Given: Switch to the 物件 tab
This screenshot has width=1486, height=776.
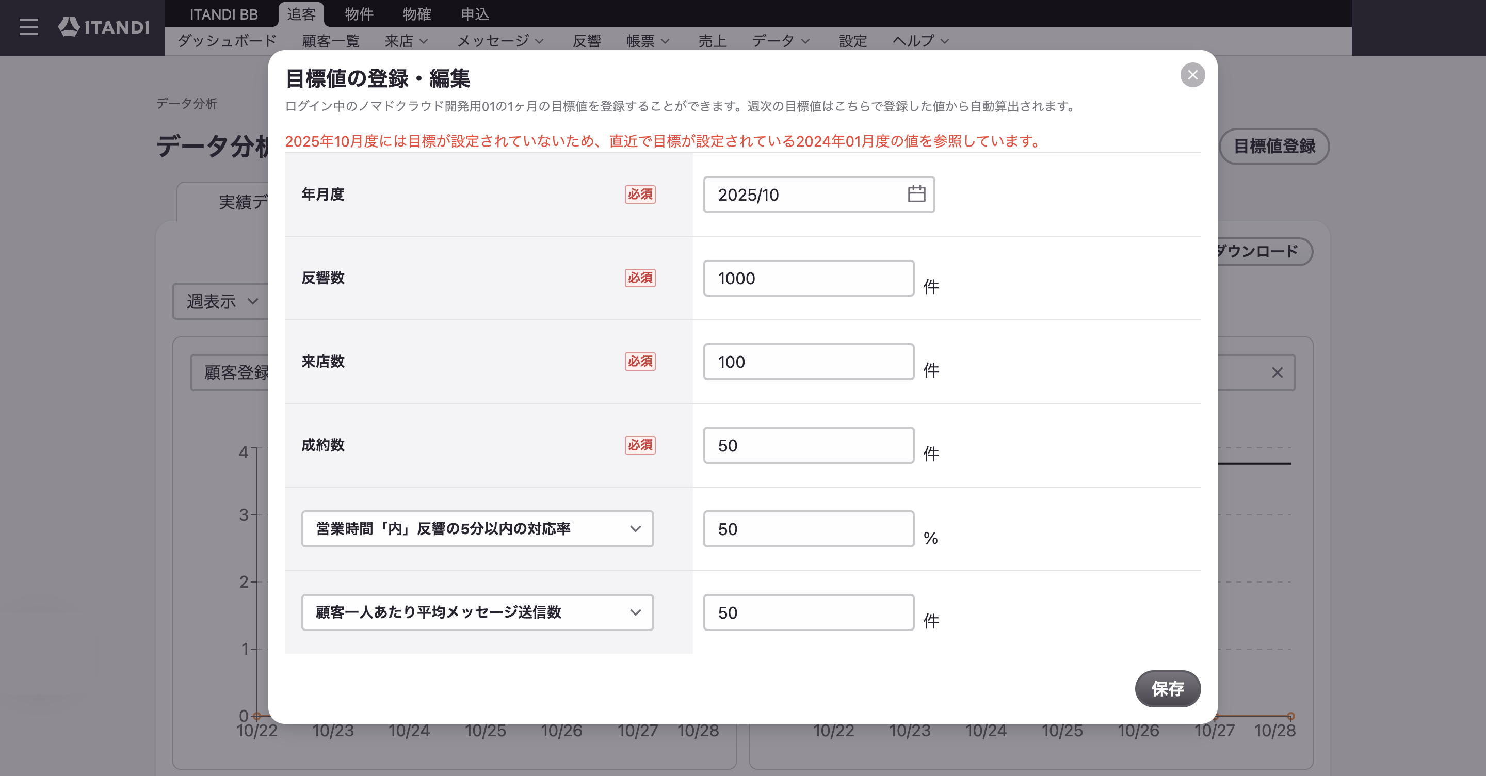Looking at the screenshot, I should (359, 14).
